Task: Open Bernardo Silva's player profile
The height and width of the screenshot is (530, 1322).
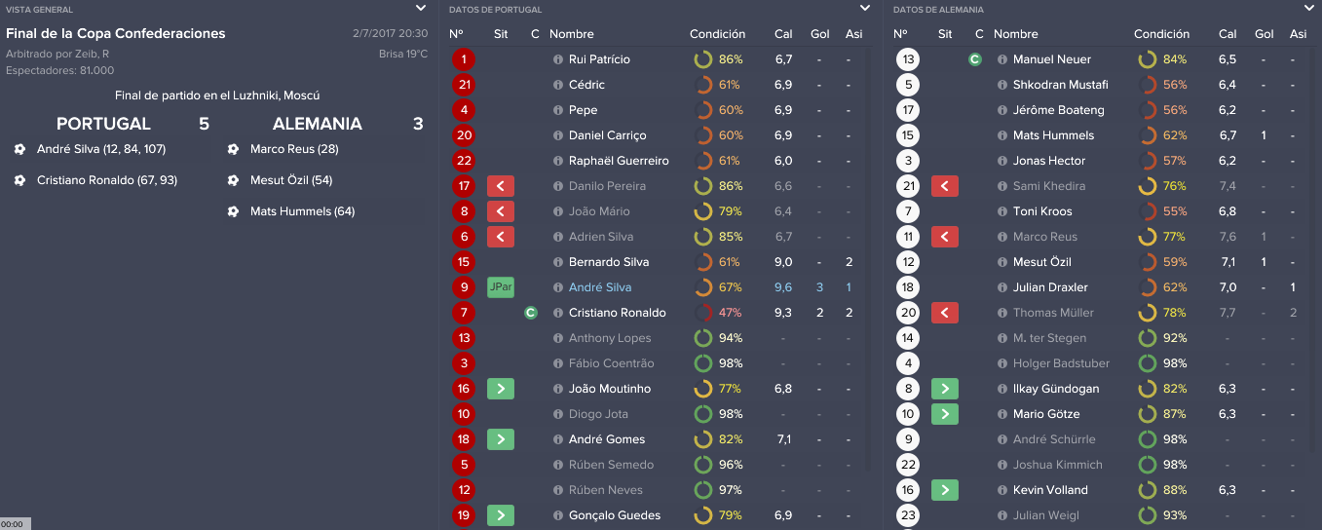Action: coord(609,262)
